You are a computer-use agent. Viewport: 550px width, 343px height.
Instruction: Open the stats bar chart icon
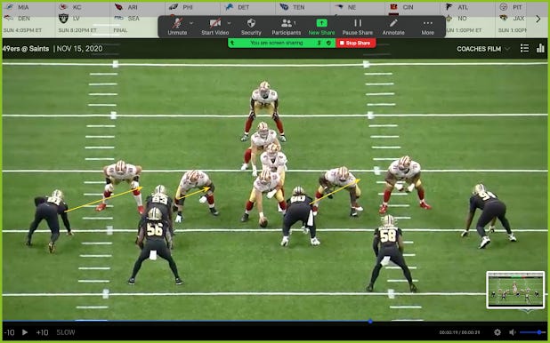(x=540, y=48)
